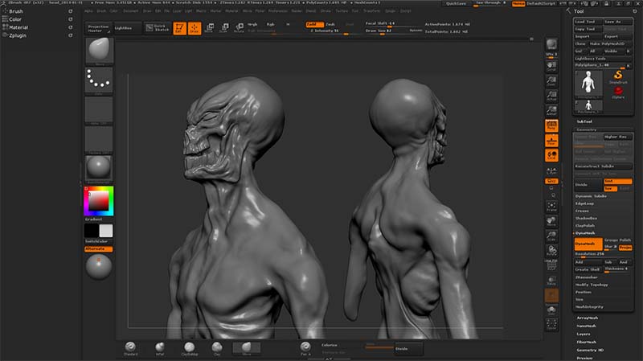This screenshot has height=361, width=643.
Task: Select the Draw mode button
Action: click(195, 28)
